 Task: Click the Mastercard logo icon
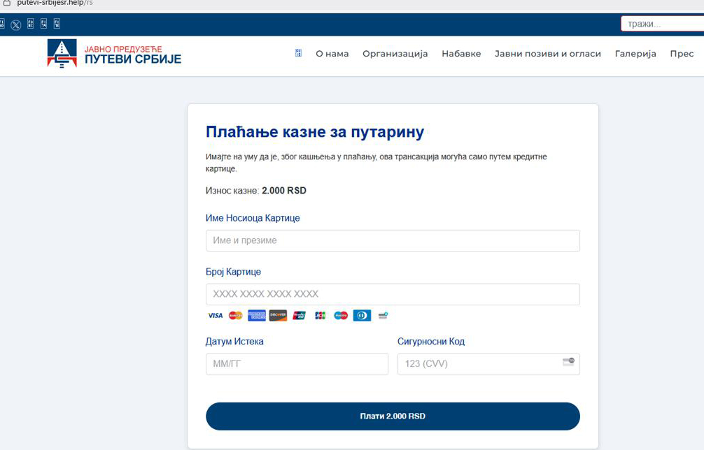click(236, 316)
